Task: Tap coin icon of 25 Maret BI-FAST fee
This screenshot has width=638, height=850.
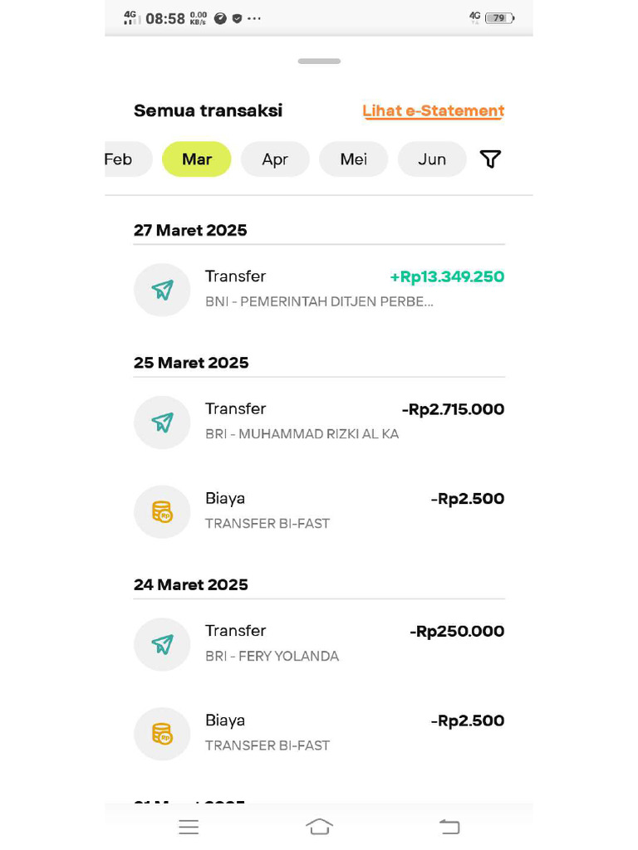Action: (x=162, y=511)
